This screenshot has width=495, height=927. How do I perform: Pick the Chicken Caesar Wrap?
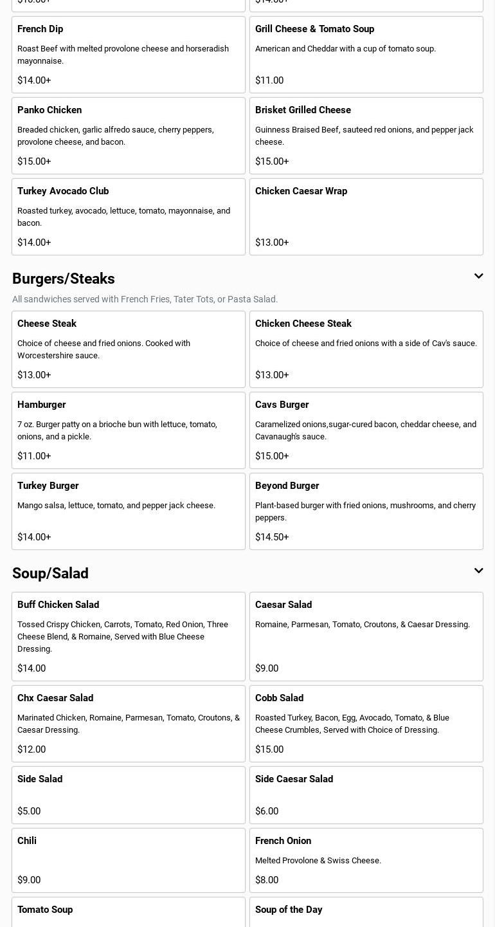coord(366,217)
